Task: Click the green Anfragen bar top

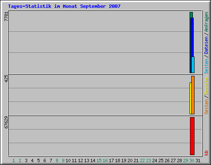Action: [x=191, y=15]
